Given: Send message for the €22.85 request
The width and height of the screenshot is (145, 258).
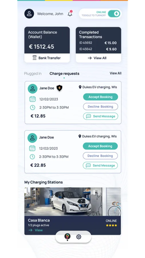Looking at the screenshot, I should (x=100, y=165).
